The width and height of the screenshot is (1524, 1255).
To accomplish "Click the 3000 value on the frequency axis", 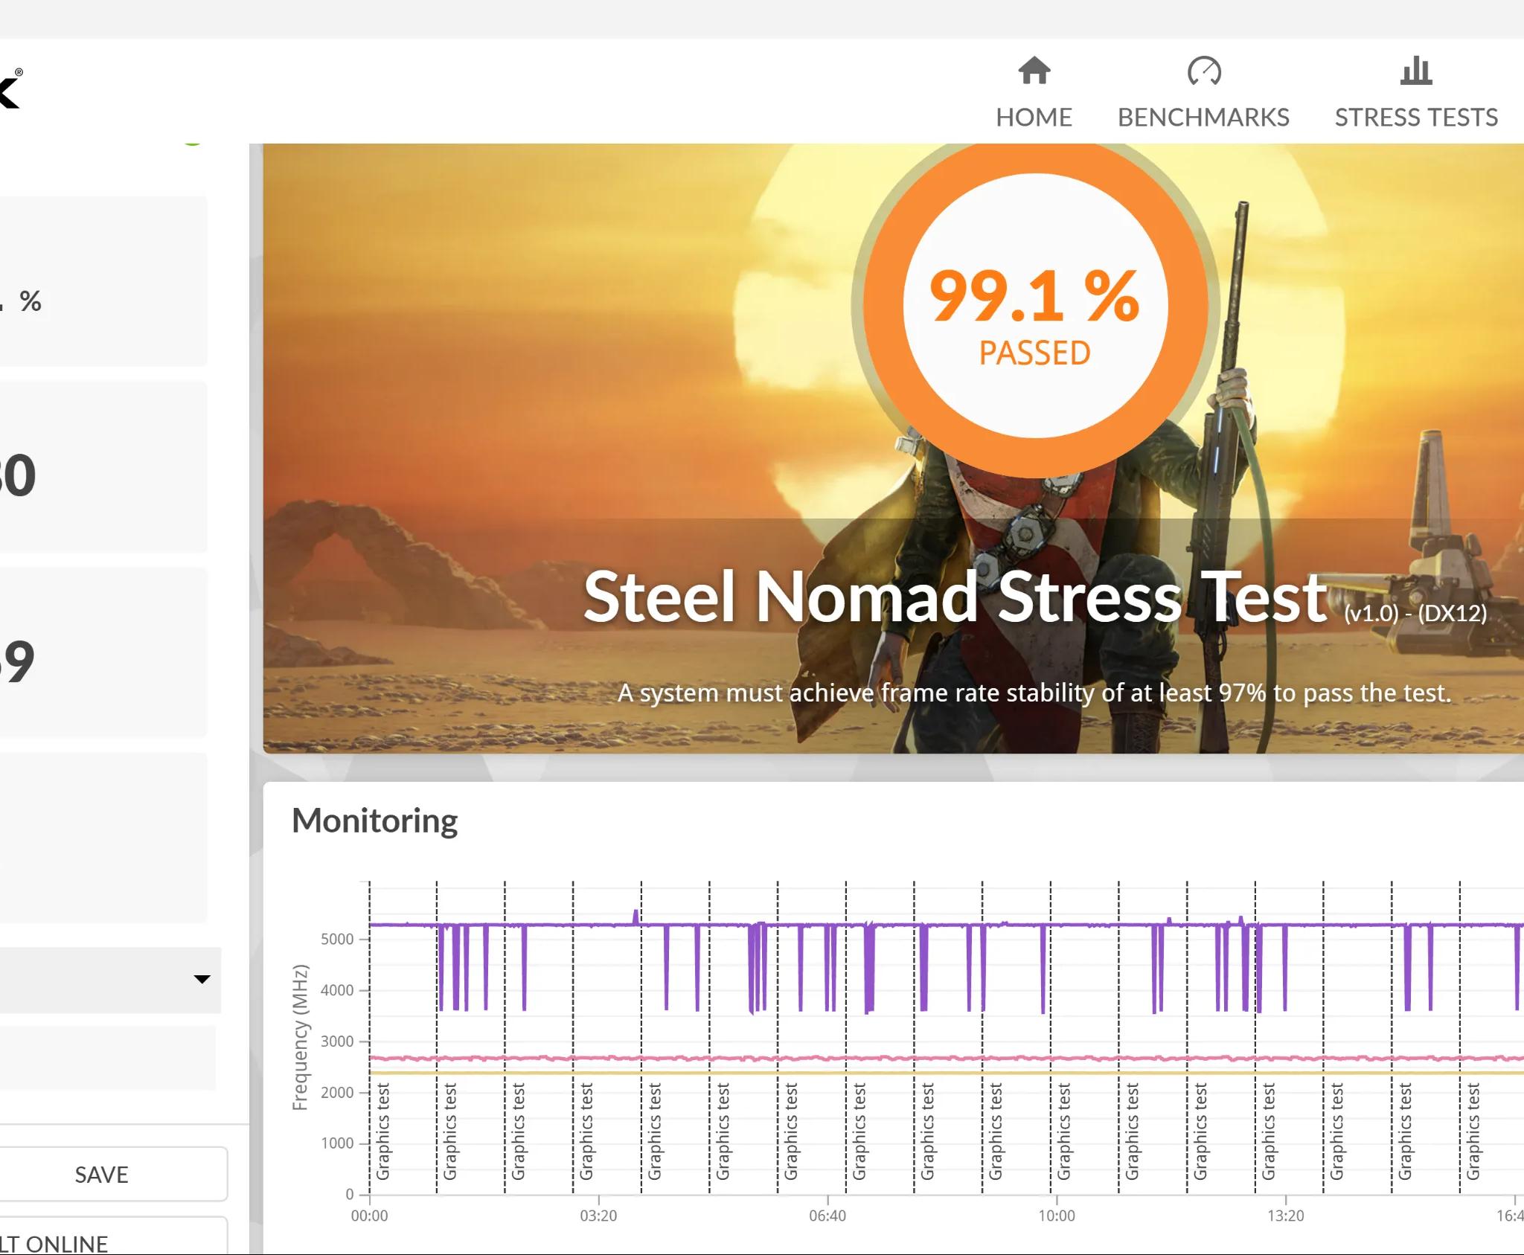I will 337,1041.
